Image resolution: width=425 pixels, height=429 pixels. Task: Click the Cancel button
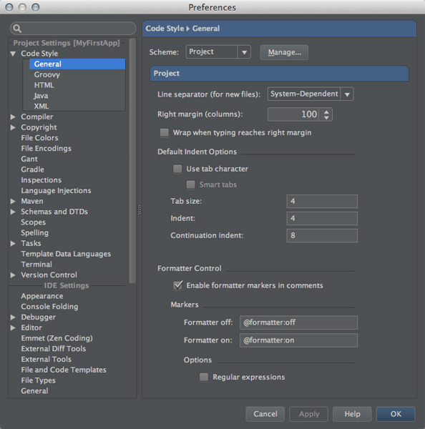[265, 414]
